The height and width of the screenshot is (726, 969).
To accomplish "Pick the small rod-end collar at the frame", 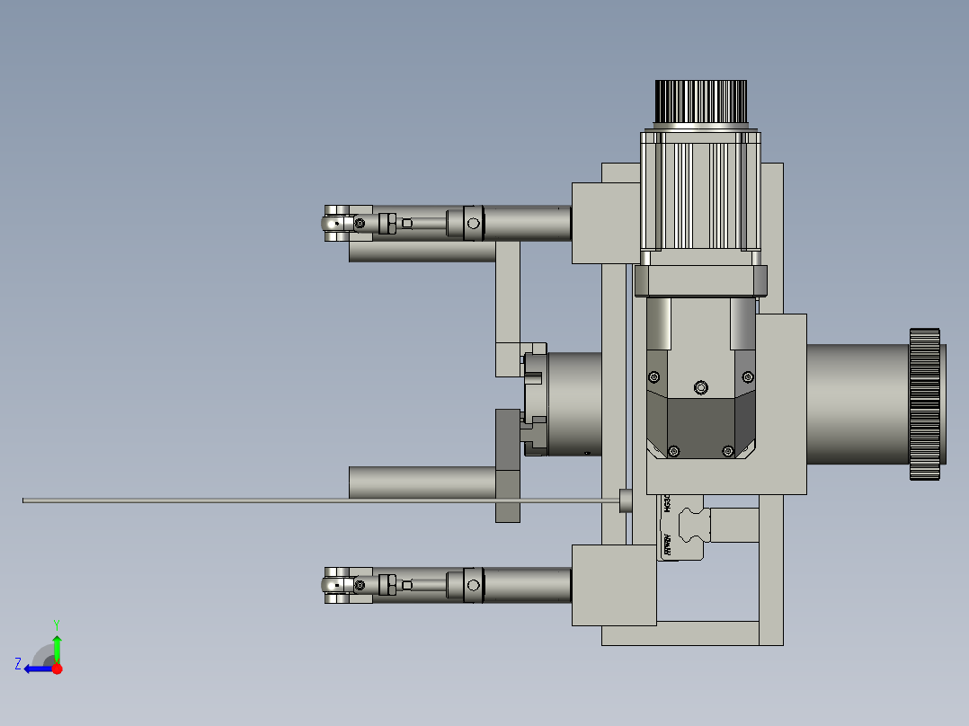I will point(626,500).
